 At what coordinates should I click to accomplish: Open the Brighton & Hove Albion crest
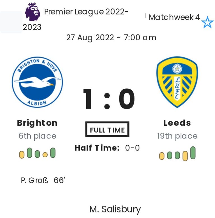pyautogui.click(x=37, y=82)
